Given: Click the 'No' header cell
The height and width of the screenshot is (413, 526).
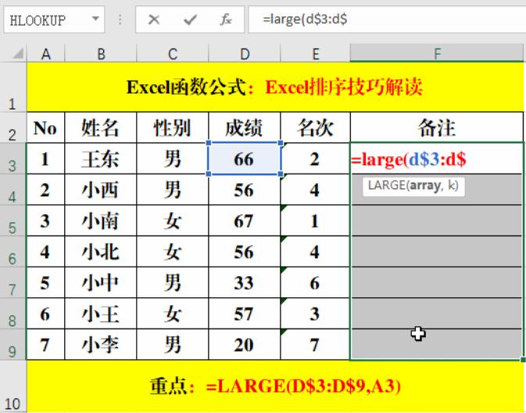Looking at the screenshot, I should point(45,127).
